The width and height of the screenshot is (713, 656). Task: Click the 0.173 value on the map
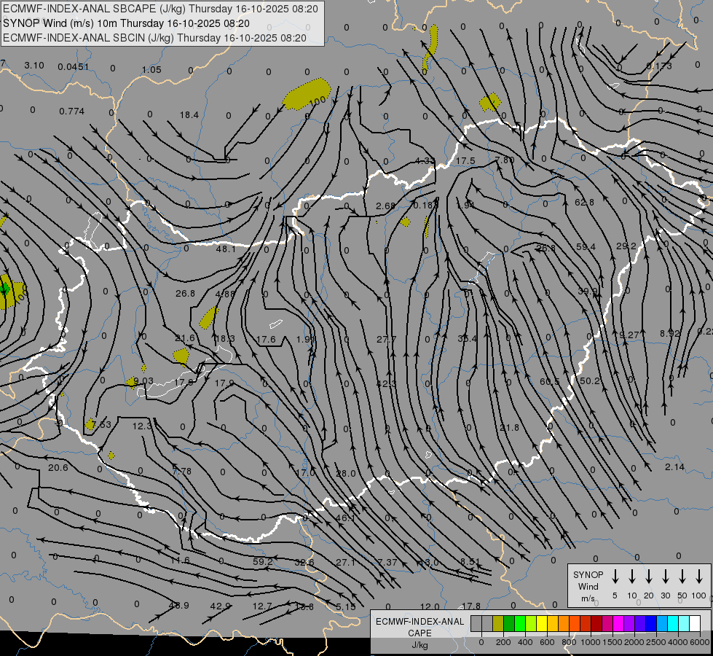tap(659, 66)
